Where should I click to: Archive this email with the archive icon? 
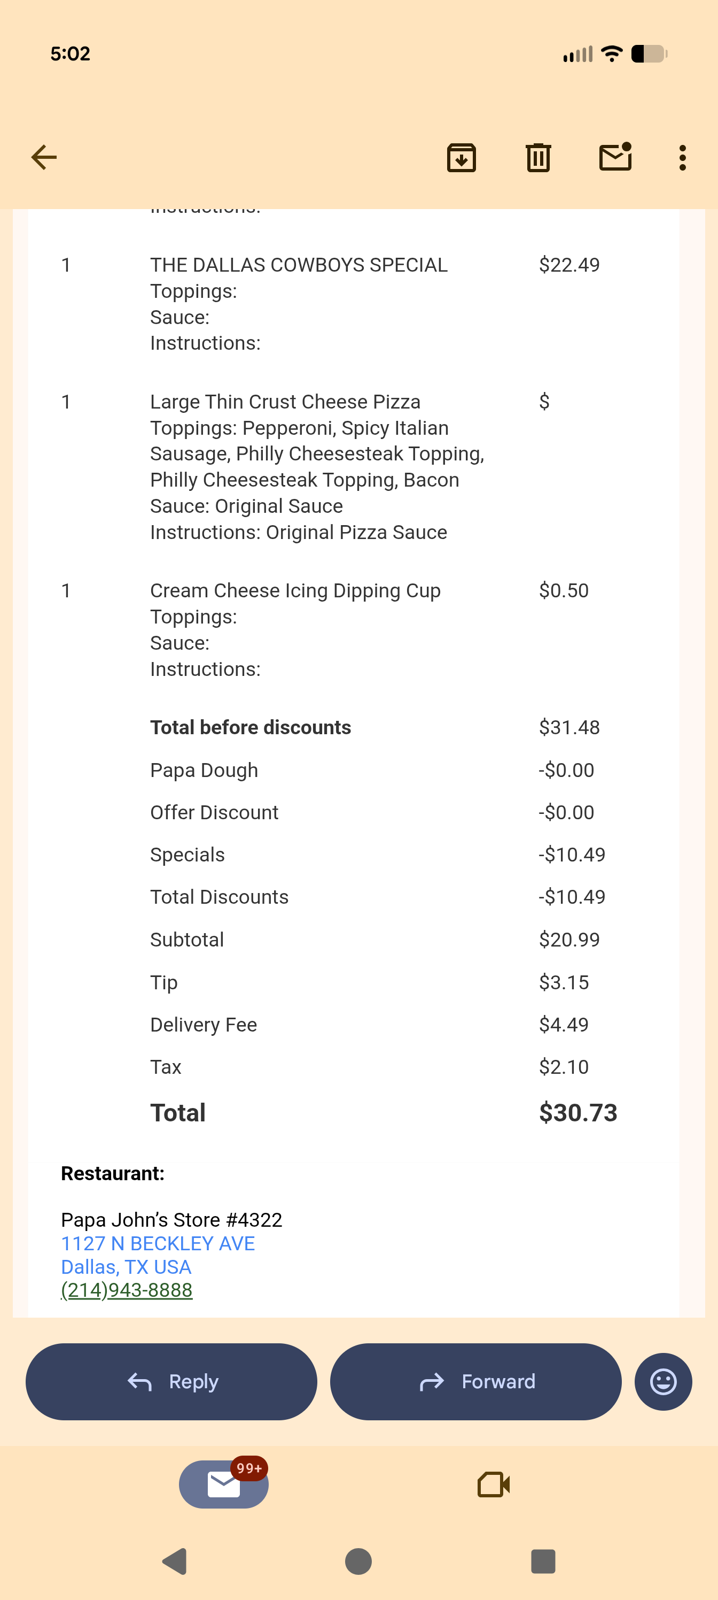coord(461,157)
